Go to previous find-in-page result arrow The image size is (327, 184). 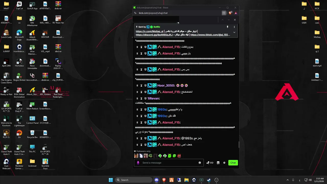pos(223,20)
